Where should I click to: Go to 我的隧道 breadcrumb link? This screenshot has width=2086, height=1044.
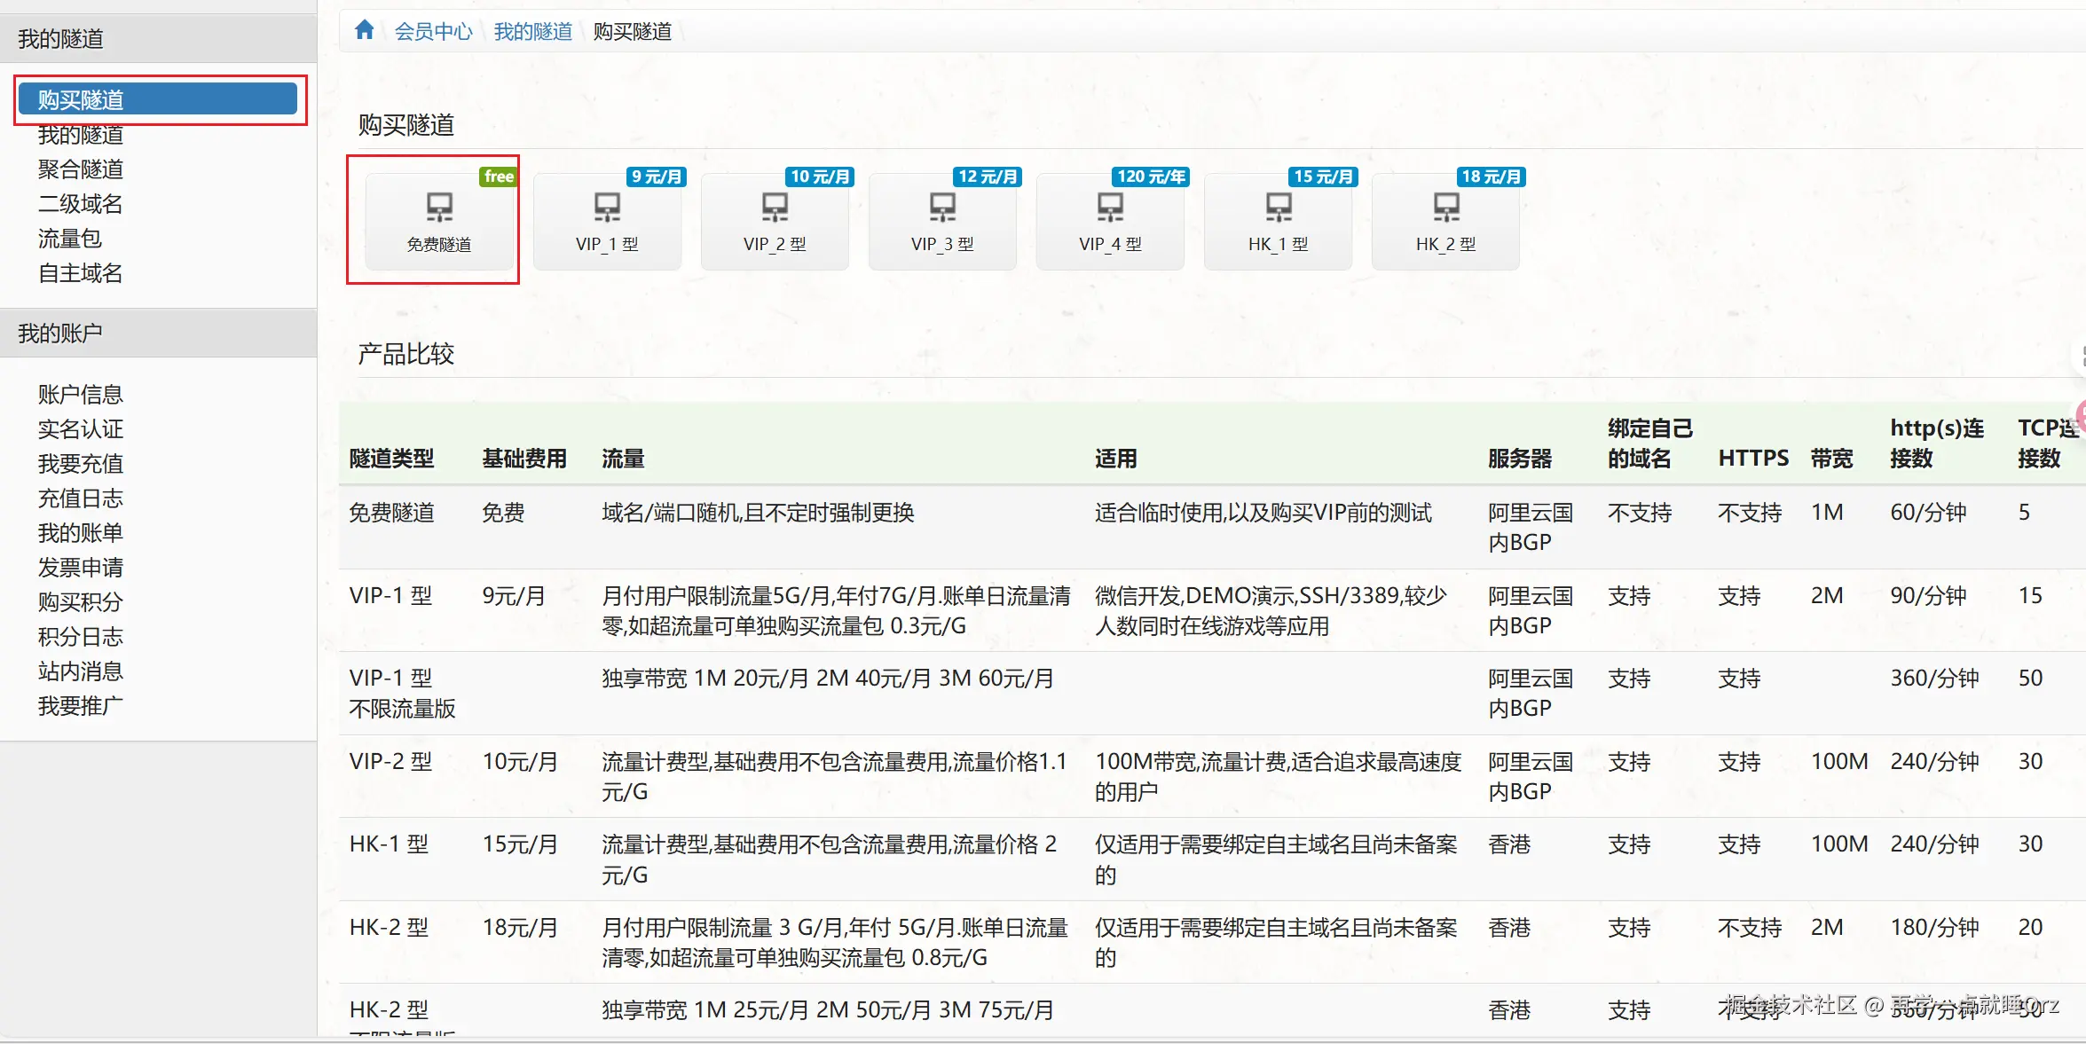pos(532,32)
